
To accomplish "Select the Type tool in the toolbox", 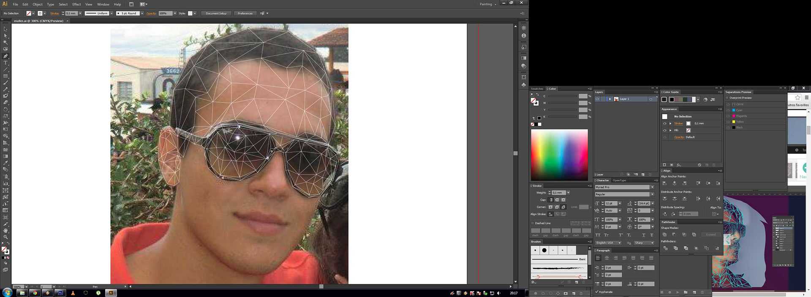I will coord(5,62).
